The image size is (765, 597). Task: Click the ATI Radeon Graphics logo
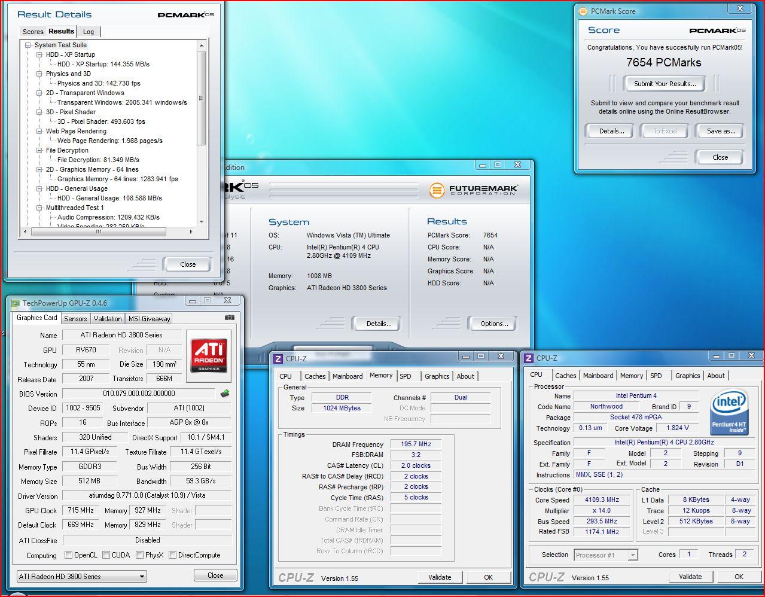coord(209,355)
